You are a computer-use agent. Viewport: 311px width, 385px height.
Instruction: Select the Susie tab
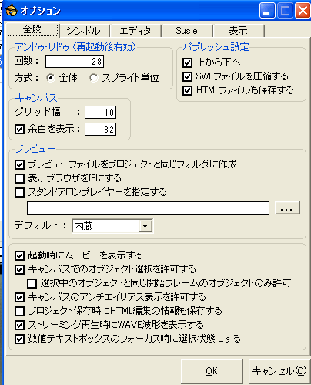tap(187, 31)
